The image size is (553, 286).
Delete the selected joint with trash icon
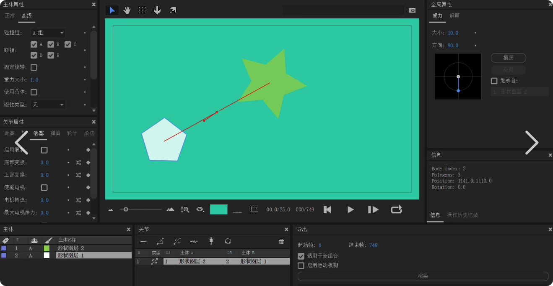281,241
